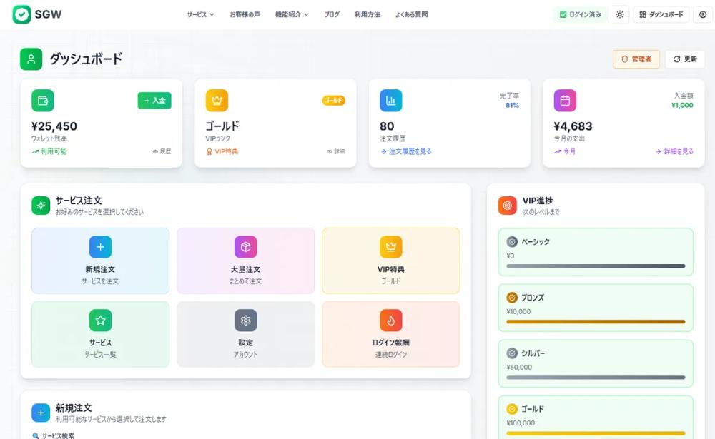The height and width of the screenshot is (439, 715).
Task: Click the bar chart icon on orders card
Action: coord(391,101)
